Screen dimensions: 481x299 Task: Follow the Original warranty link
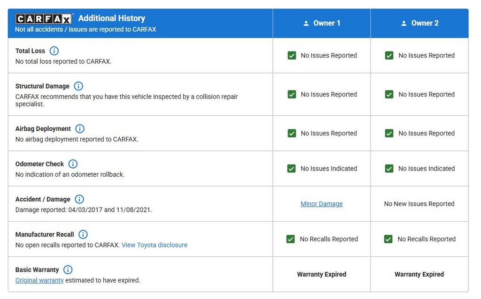coord(39,280)
